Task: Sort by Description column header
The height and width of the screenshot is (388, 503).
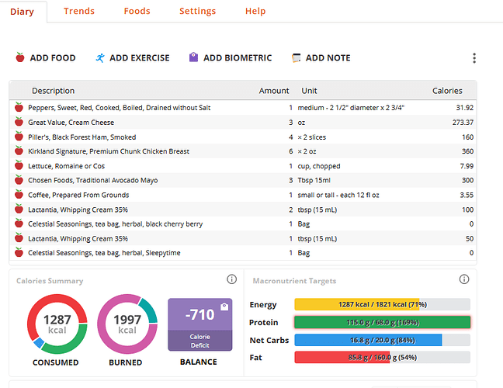Action: (x=54, y=91)
